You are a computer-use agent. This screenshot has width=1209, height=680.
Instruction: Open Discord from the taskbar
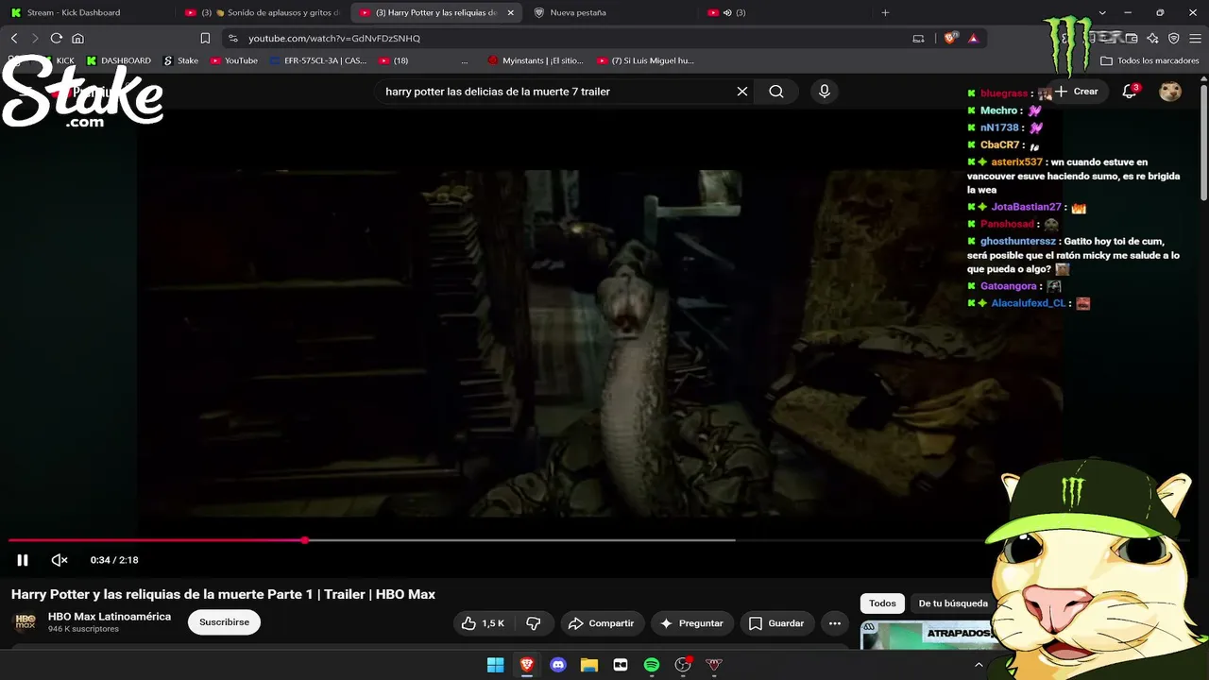tap(557, 665)
